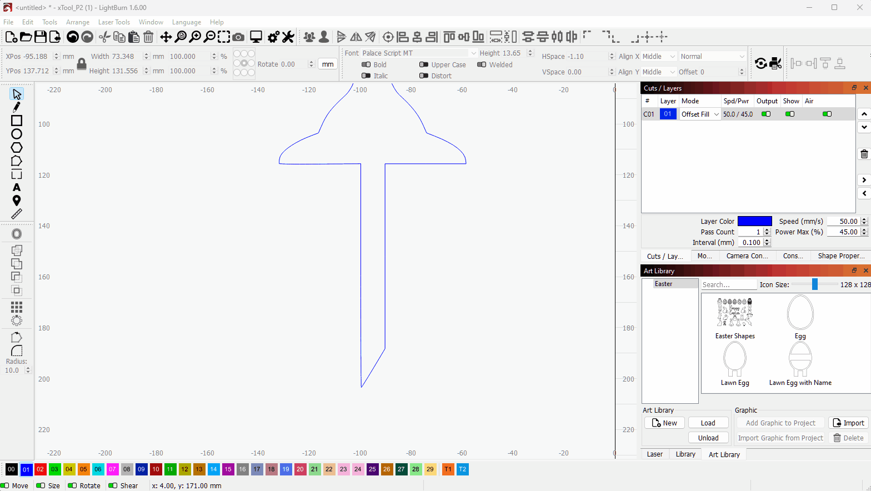Open the Arrange menu
The width and height of the screenshot is (871, 491).
pos(78,22)
